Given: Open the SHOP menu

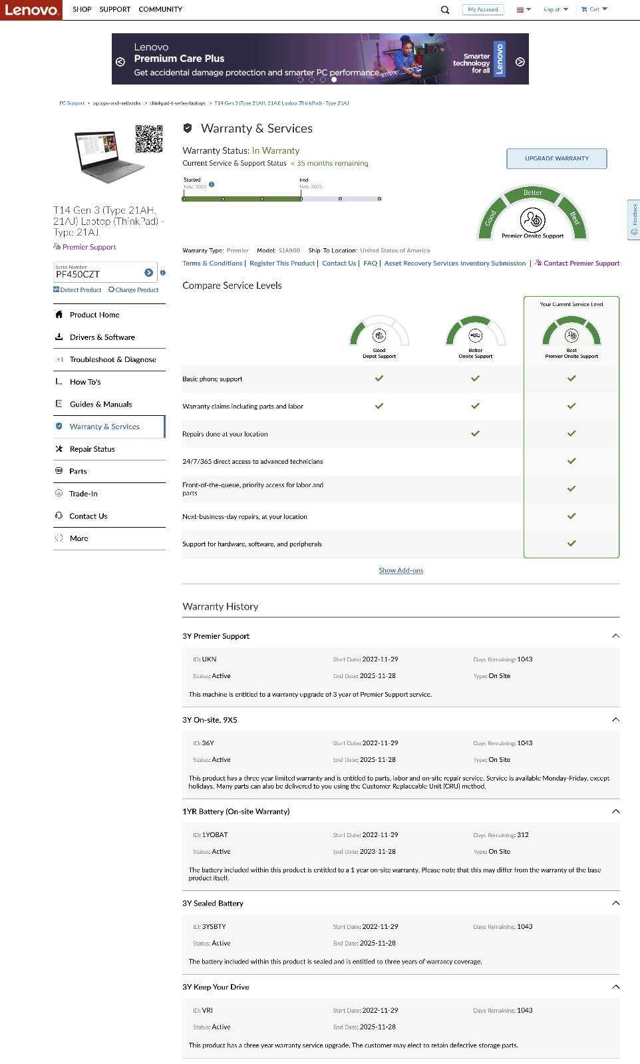Looking at the screenshot, I should (82, 9).
